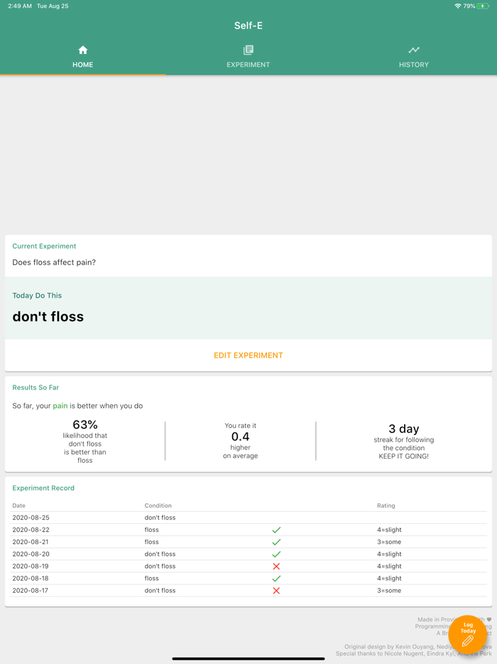The image size is (497, 664).
Task: Click the Date column header
Action: (18, 505)
